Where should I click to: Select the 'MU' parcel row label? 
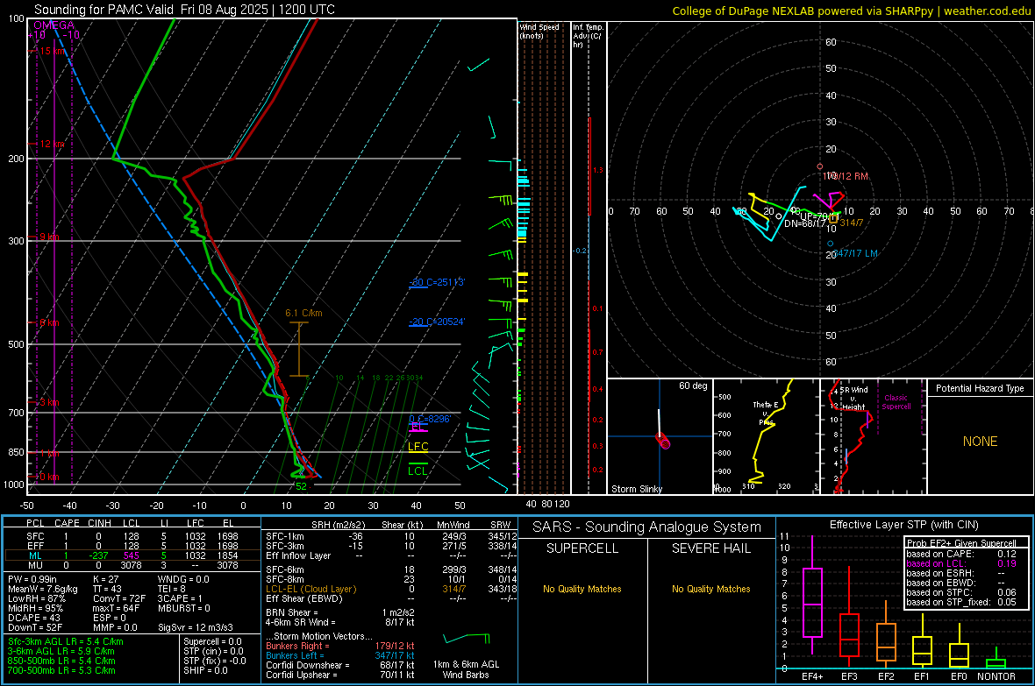(x=36, y=565)
